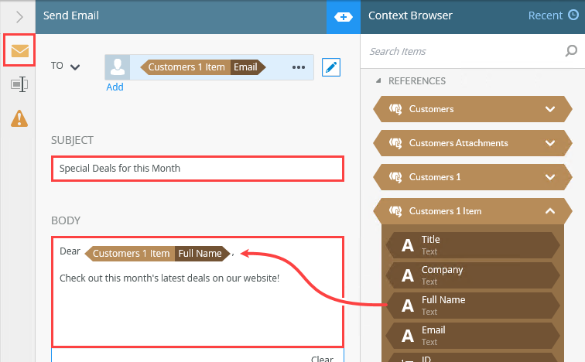Collapse the REFERENCES section triangle
Image resolution: width=585 pixels, height=362 pixels.
[x=378, y=80]
